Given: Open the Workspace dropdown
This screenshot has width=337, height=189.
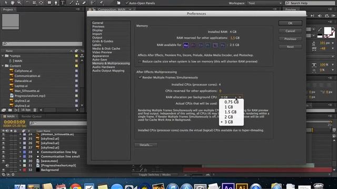Looking at the screenshot, I should [264, 3].
